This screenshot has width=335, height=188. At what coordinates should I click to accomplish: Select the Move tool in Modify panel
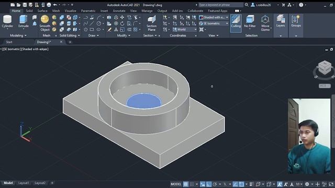(122, 17)
